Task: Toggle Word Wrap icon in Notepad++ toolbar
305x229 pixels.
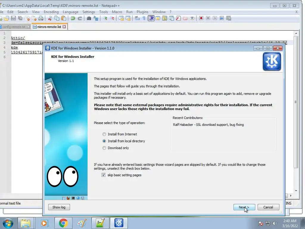Action: pyautogui.click(x=137, y=18)
